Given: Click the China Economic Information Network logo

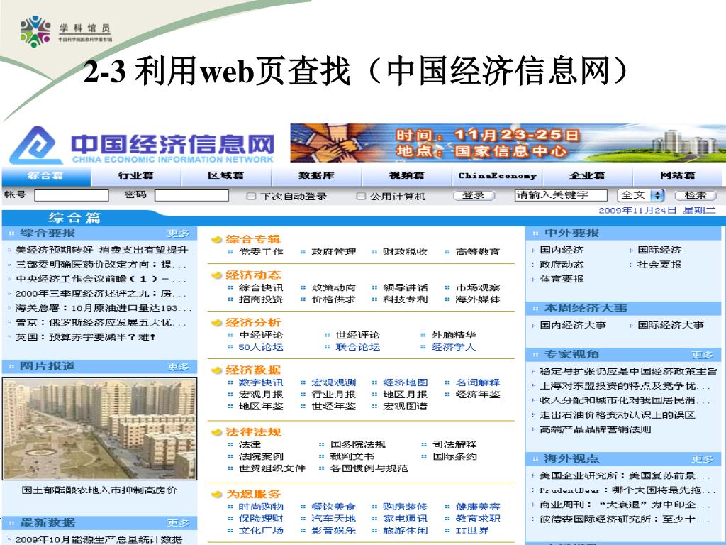Looking at the screenshot, I should 142,145.
